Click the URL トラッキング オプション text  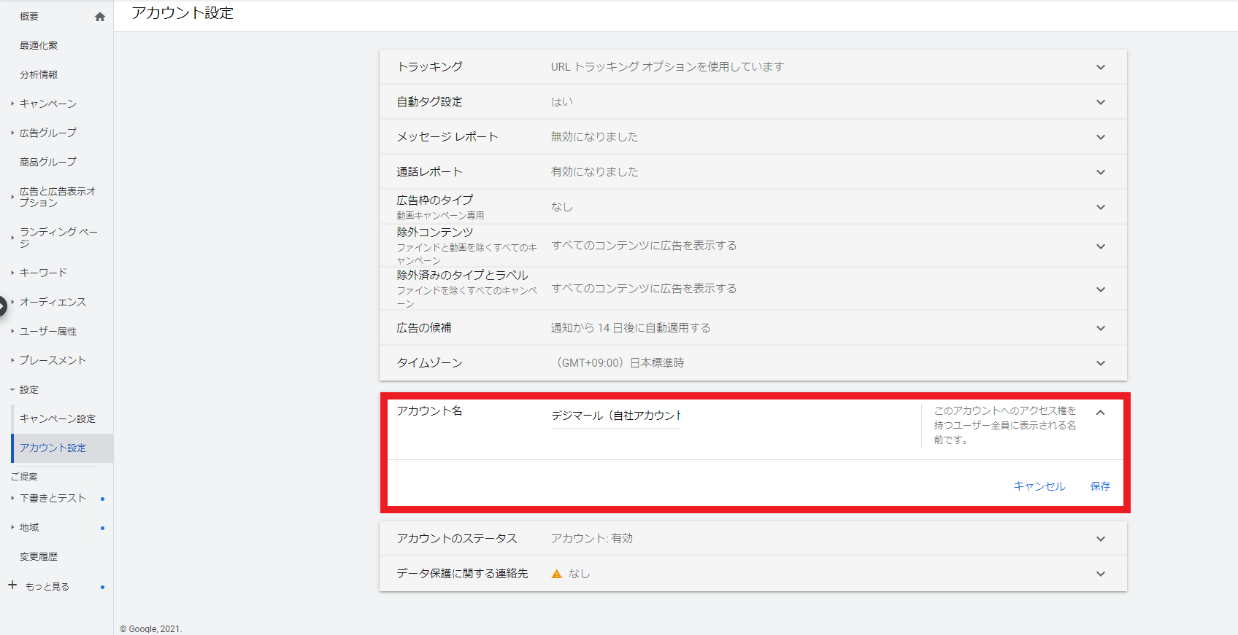[x=667, y=67]
